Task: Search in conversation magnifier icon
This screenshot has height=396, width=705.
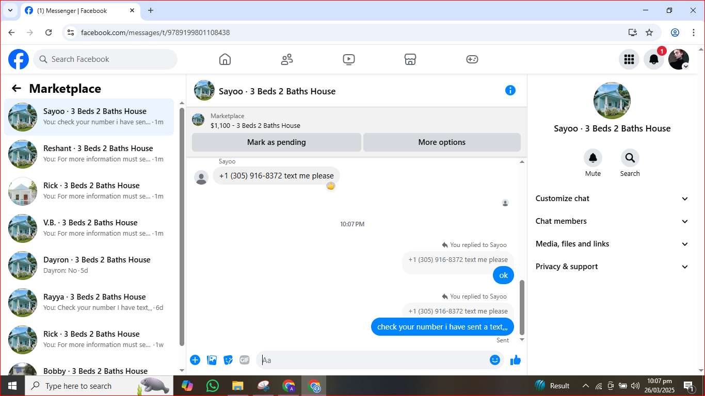Action: 630,158
